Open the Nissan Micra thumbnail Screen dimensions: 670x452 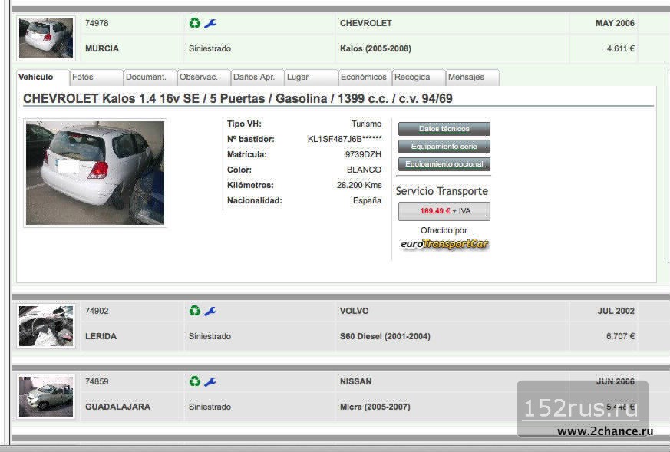point(46,397)
